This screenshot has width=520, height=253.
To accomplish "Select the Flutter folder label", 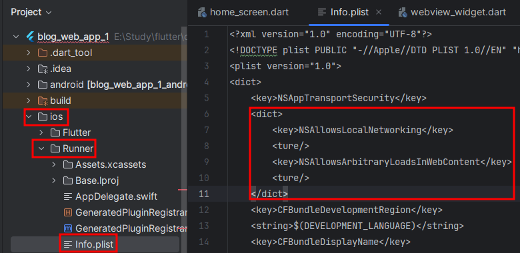I will point(77,132).
